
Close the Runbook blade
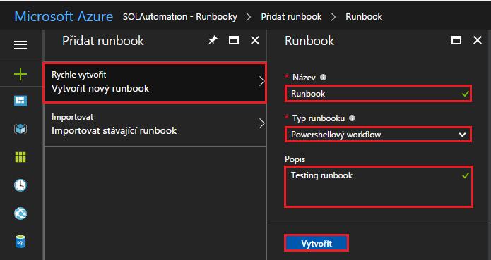click(478, 40)
